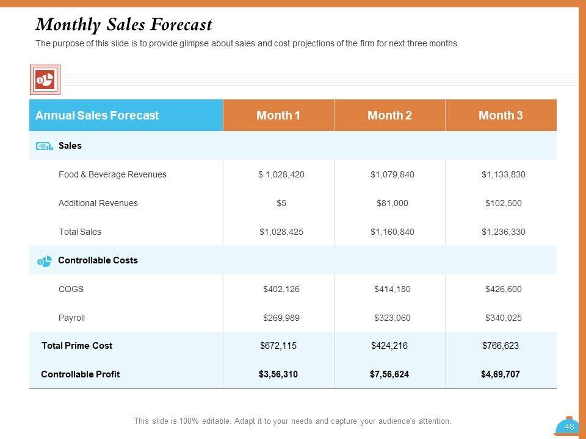Click the Food & Beverage Revenues row label
Viewport: 586px width, 439px height.
pyautogui.click(x=112, y=174)
